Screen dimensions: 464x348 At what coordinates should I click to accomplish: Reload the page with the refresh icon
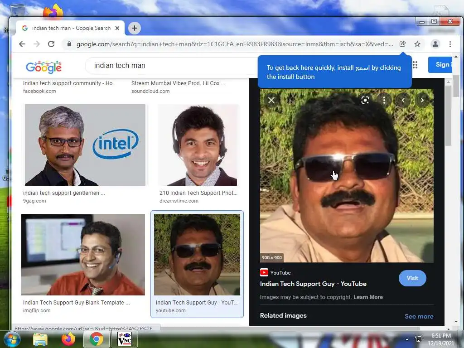coord(51,44)
